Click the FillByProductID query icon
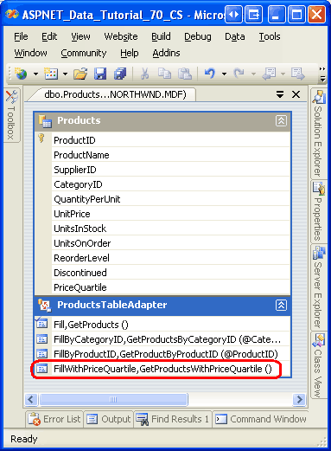The width and height of the screenshot is (331, 451). pyautogui.click(x=42, y=354)
